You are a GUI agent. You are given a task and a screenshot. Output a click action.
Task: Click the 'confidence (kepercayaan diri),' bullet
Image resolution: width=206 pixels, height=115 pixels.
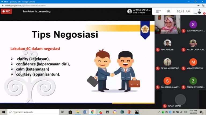[x=43, y=64]
